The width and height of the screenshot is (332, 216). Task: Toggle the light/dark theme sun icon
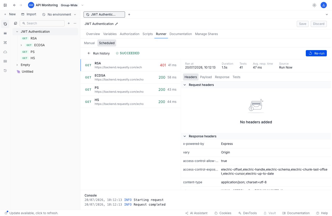[x=314, y=5]
